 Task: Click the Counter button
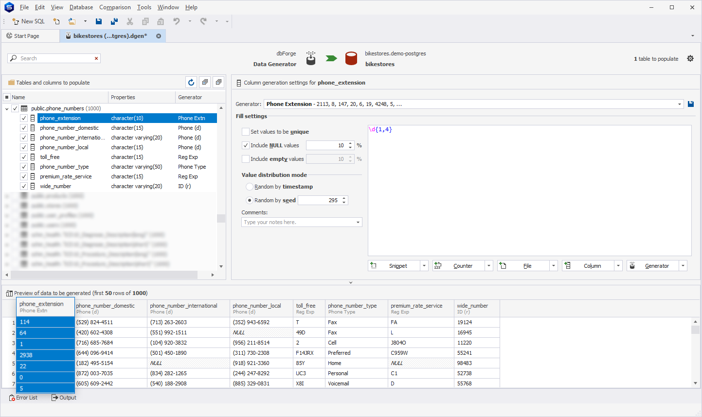(x=459, y=266)
